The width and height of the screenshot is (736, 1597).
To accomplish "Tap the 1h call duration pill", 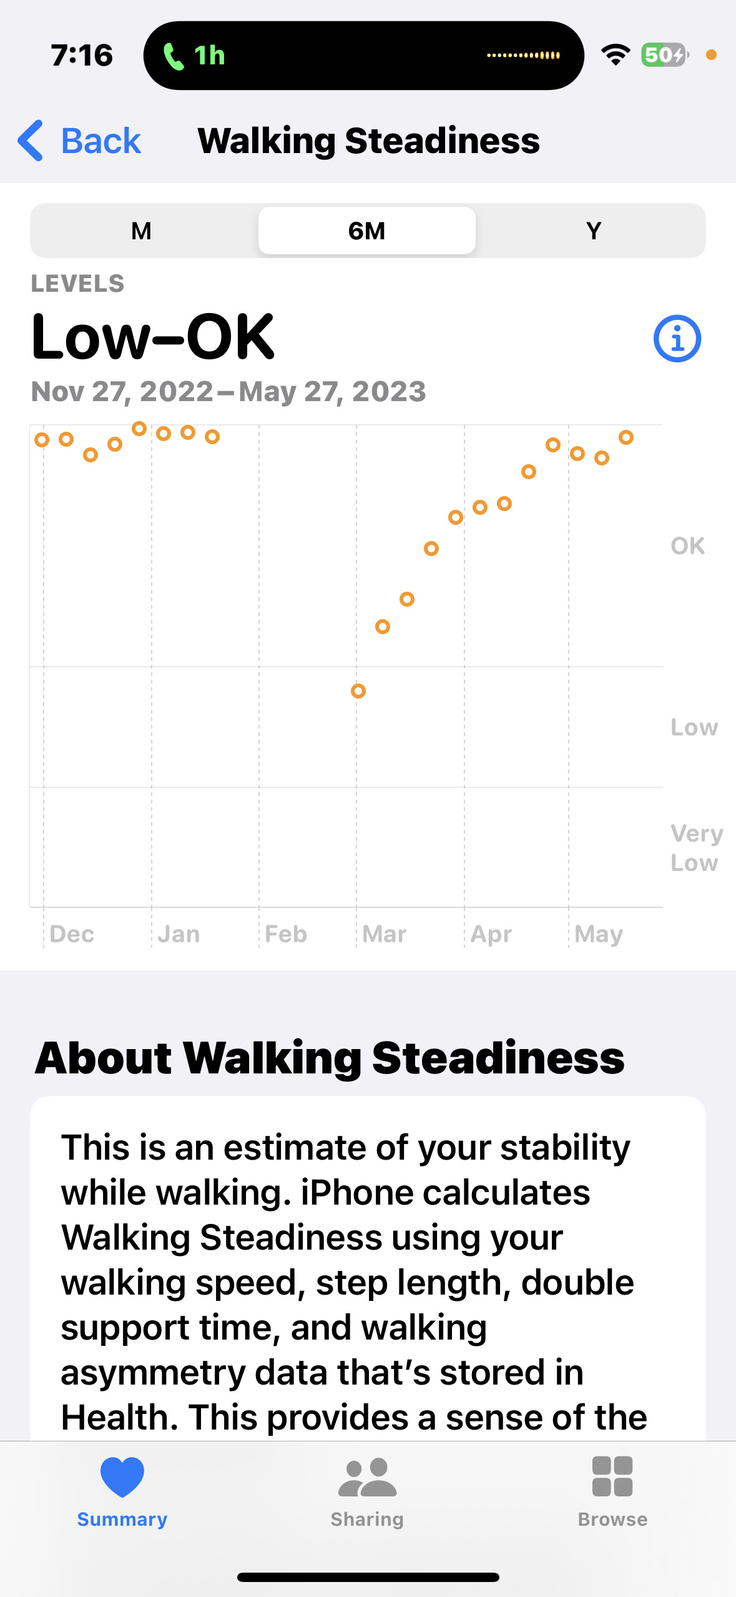I will (210, 56).
